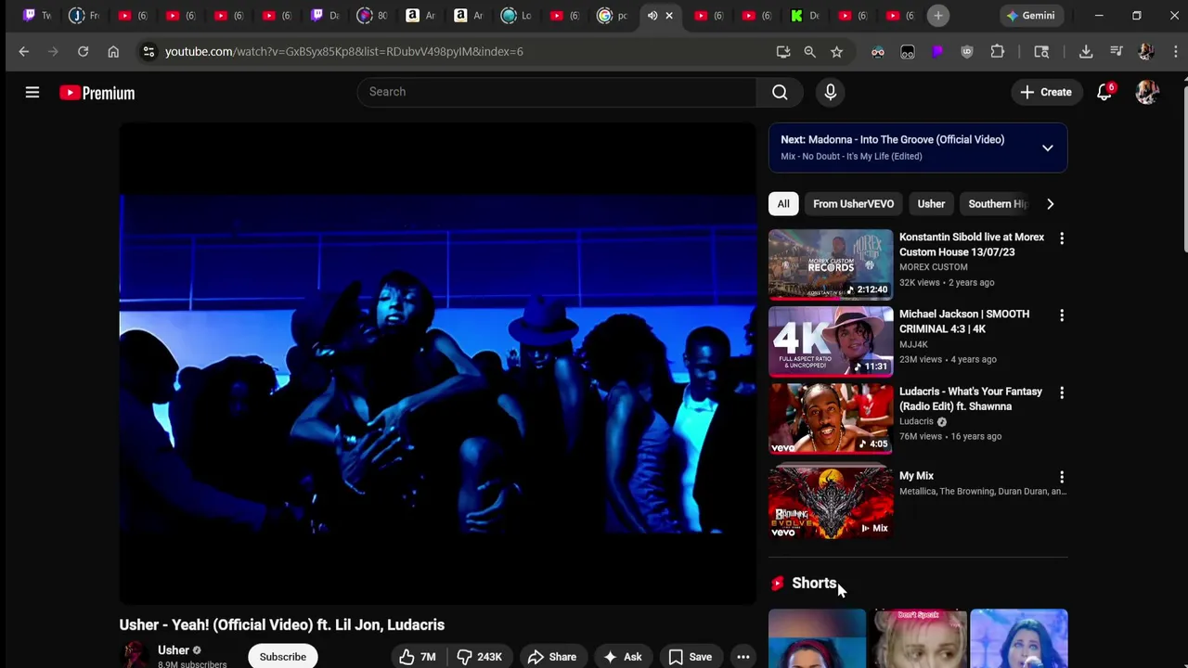Bookmark this page with the star
1188x668 pixels.
[837, 52]
